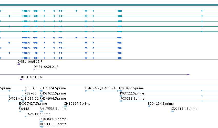
Task: Select the DME1-021F16 label
Action: pos(31,77)
